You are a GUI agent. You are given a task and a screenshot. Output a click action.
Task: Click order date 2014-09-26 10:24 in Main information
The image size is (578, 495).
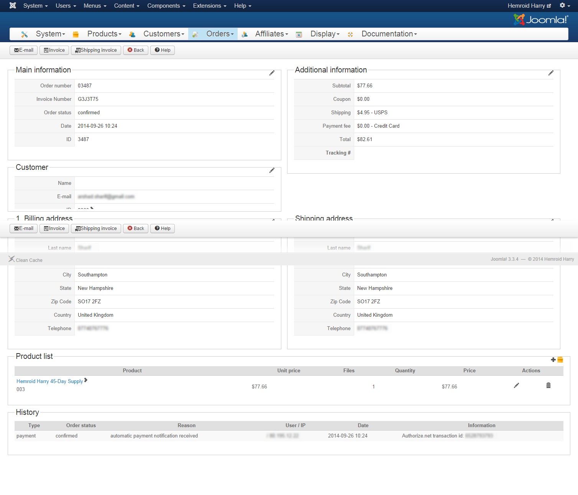coord(97,126)
